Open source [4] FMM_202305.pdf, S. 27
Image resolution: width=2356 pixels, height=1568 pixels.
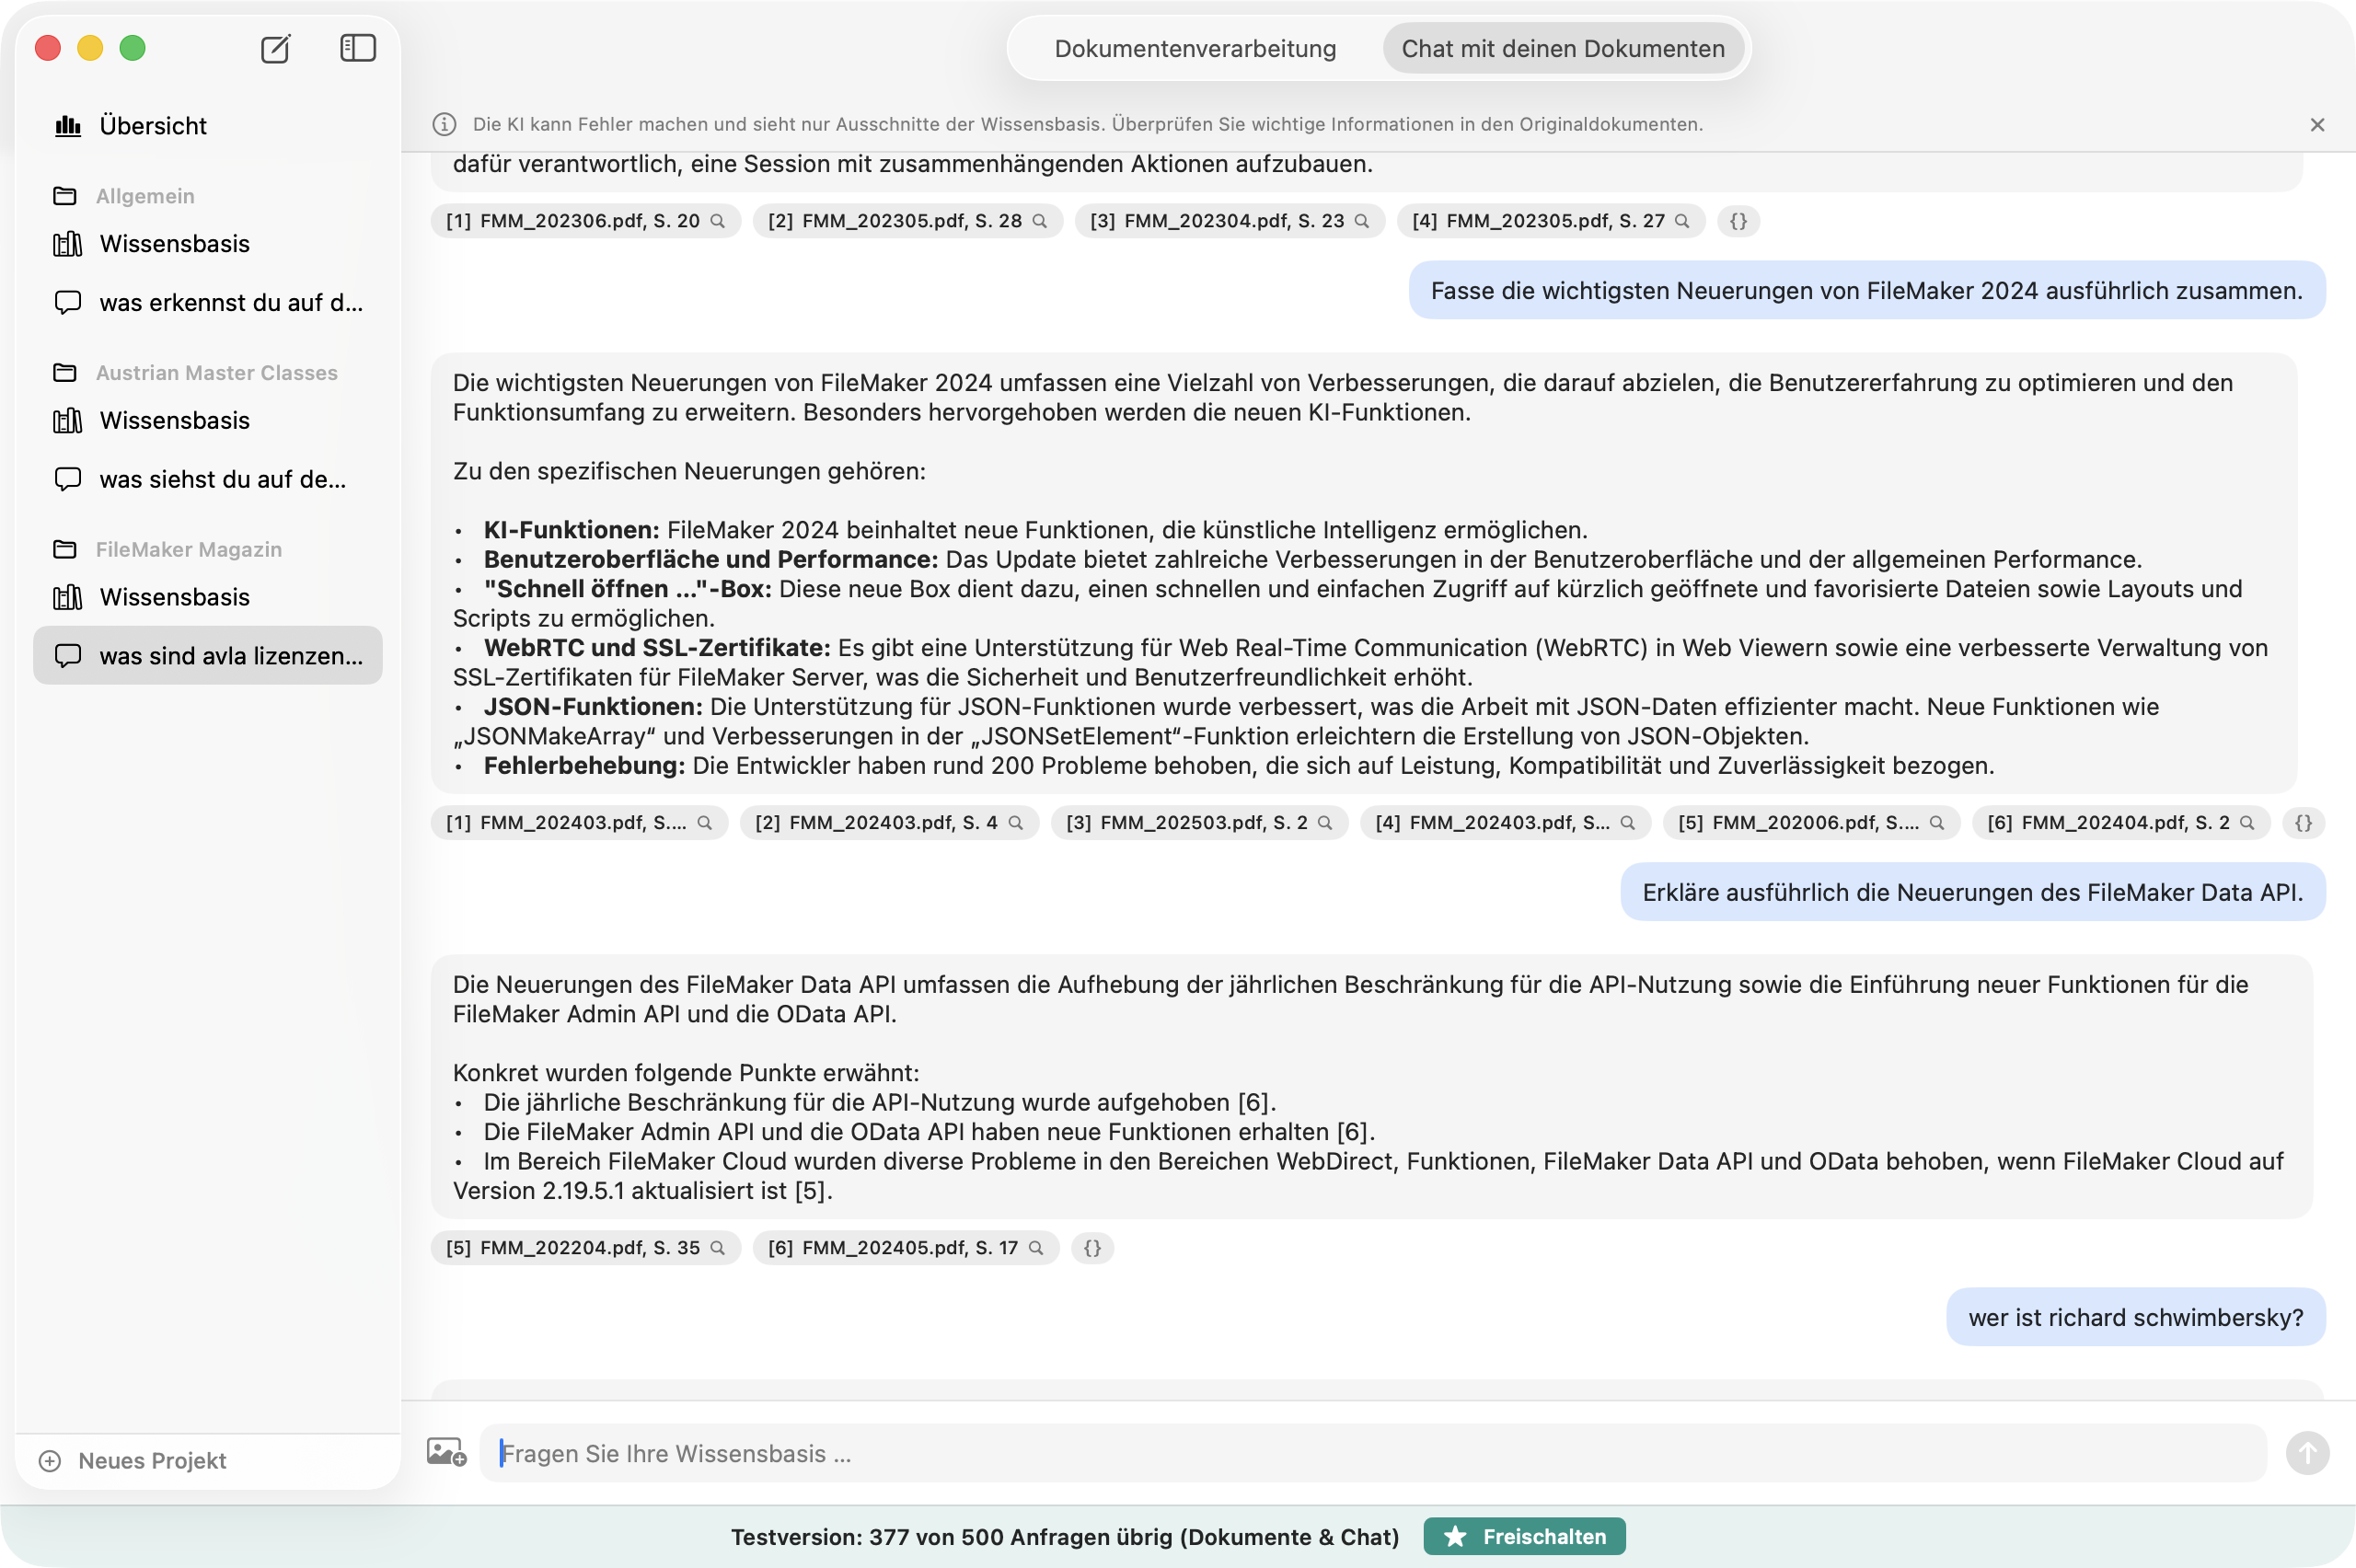[1552, 221]
